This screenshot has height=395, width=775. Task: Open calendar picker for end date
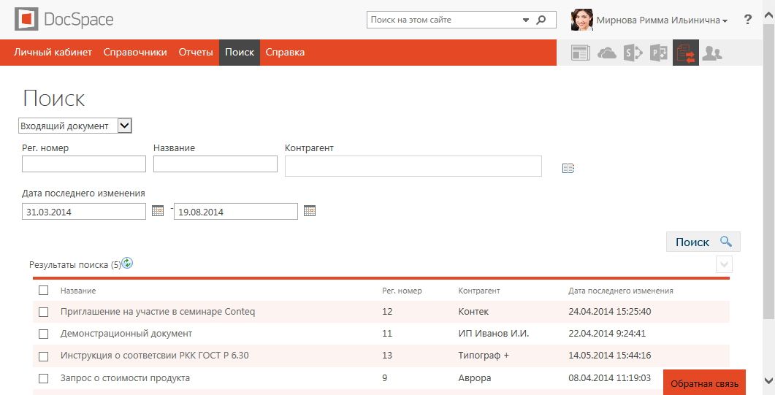[310, 211]
